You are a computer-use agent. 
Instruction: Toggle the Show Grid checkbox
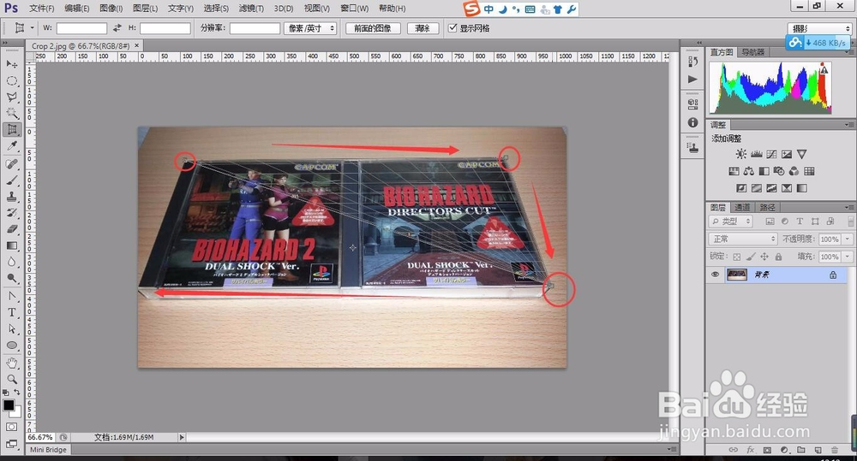tap(452, 28)
